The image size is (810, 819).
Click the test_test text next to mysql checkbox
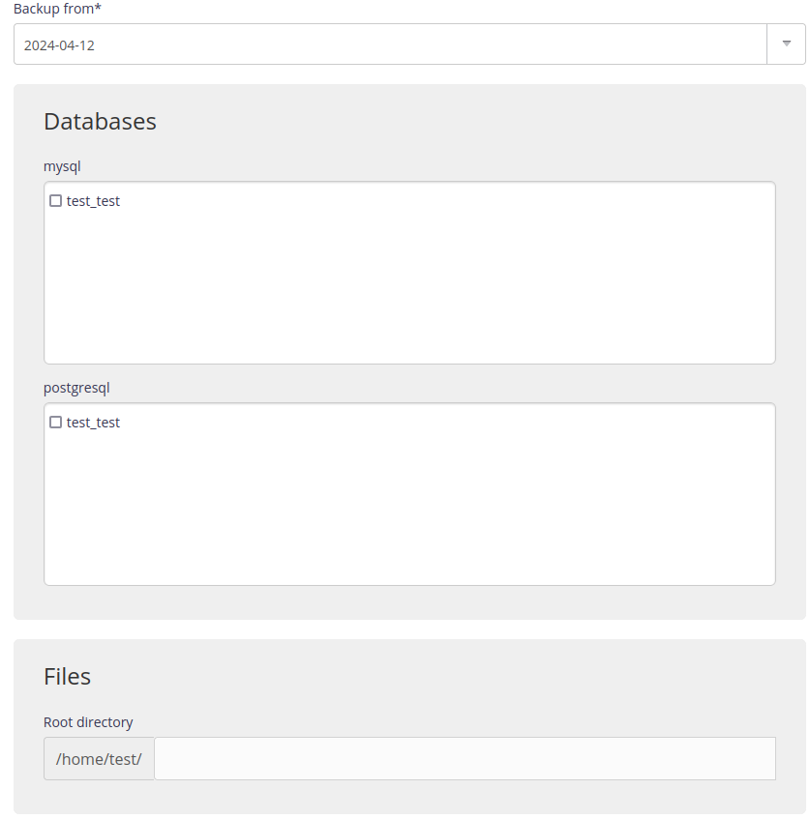click(93, 200)
